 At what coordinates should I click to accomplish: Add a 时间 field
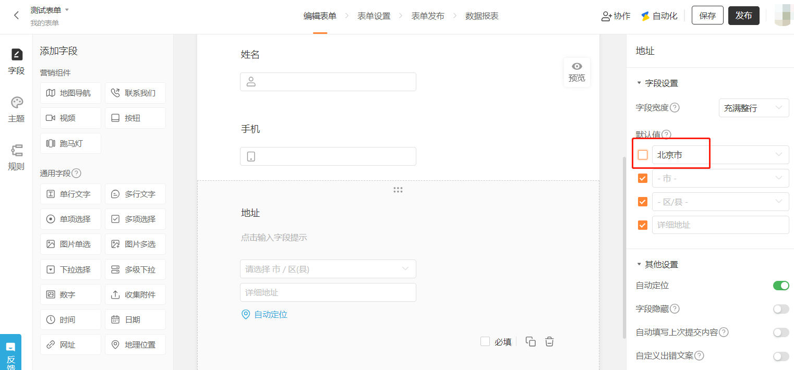pyautogui.click(x=70, y=319)
